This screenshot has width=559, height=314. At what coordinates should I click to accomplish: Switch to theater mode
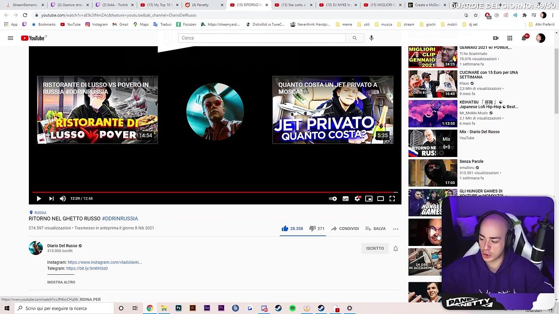click(380, 198)
